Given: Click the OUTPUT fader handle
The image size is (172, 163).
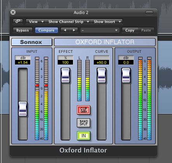Looking at the screenshot, I should tap(126, 75).
